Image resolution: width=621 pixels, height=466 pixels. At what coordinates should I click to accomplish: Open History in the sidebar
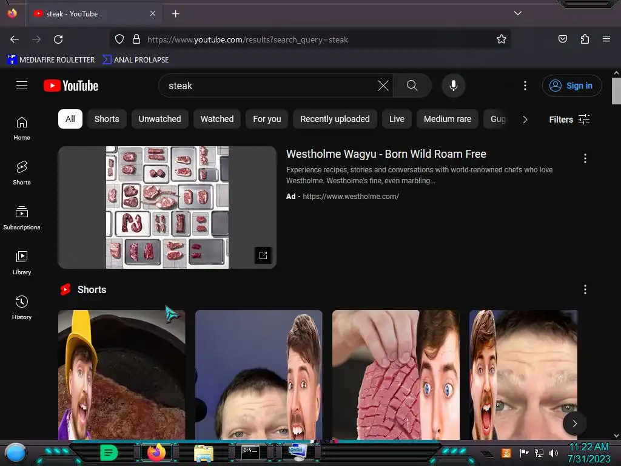coord(22,308)
